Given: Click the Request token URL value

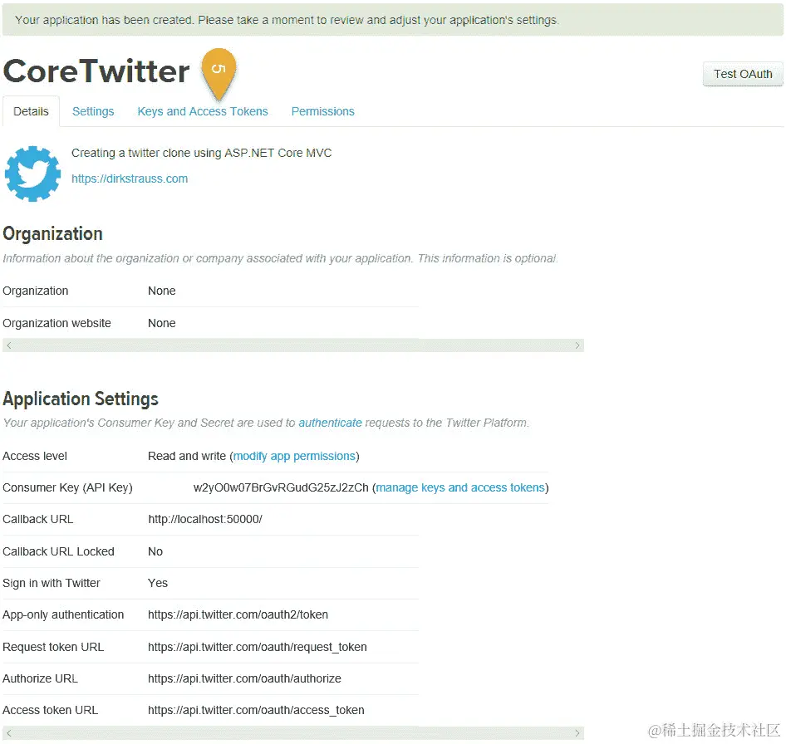Looking at the screenshot, I should click(x=258, y=647).
